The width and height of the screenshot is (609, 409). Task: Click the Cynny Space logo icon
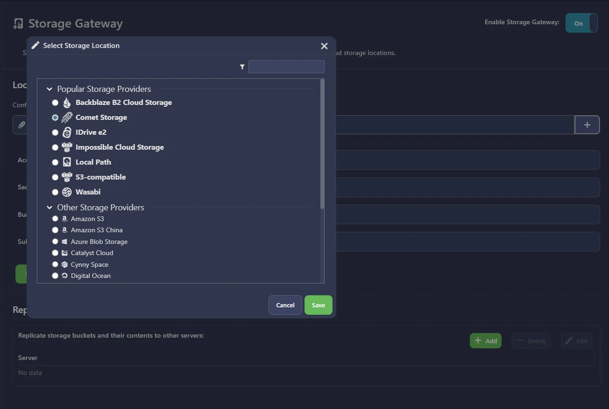point(64,264)
